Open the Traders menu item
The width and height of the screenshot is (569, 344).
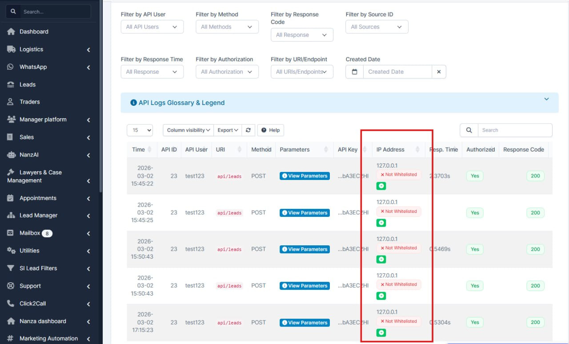pos(30,102)
